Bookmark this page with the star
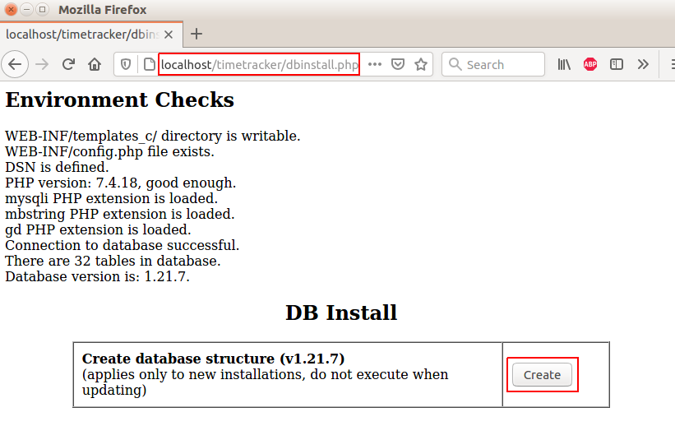 click(x=421, y=64)
